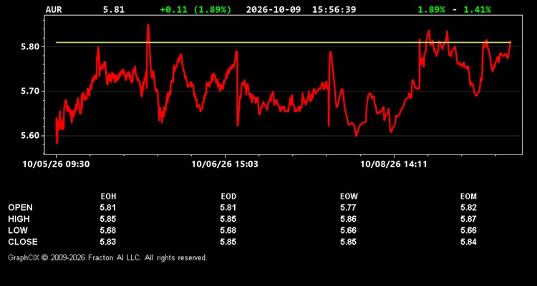This screenshot has width=537, height=286.
Task: Click EOH open value 5.81
Action: coord(108,207)
